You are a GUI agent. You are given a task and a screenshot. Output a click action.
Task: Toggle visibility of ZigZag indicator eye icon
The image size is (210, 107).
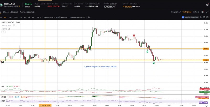click(x=9, y=29)
